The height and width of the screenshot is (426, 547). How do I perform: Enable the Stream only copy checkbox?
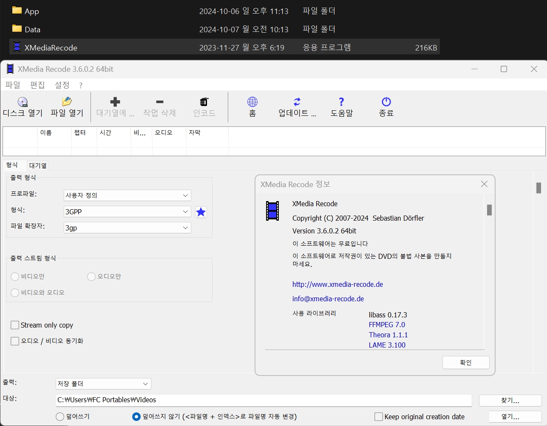tap(15, 325)
